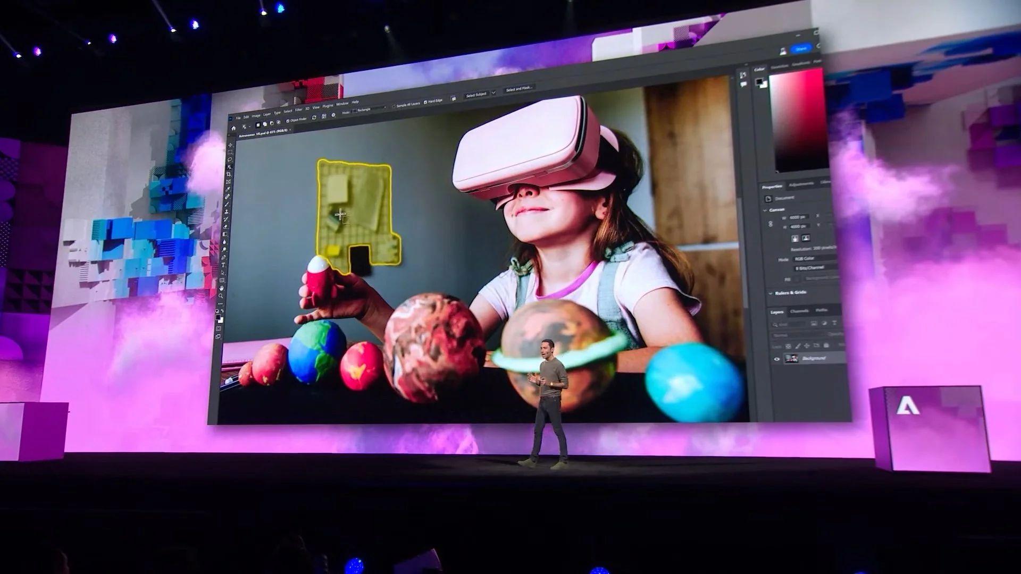1021x574 pixels.
Task: Click the refresh Object Finder icon
Action: click(x=314, y=117)
